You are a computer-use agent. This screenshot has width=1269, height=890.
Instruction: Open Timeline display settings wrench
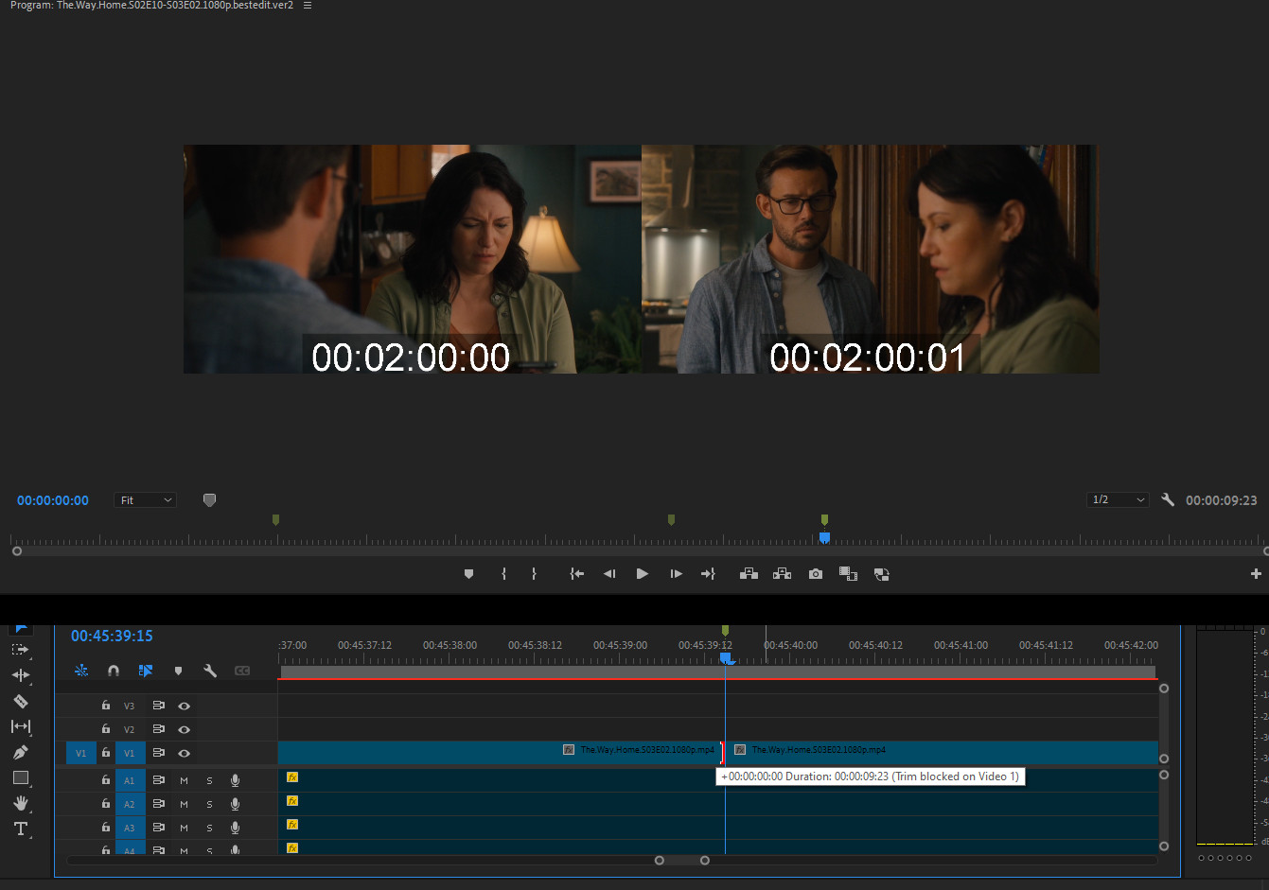pyautogui.click(x=210, y=671)
